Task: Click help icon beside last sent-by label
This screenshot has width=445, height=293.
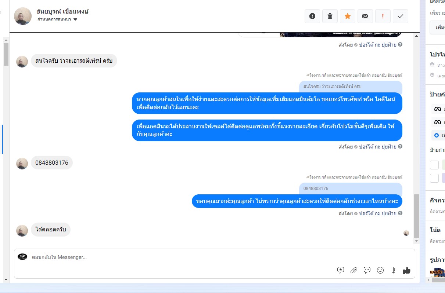Action: (400, 213)
